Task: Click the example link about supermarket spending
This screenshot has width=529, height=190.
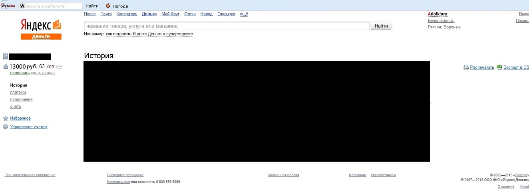Action: click(x=149, y=34)
